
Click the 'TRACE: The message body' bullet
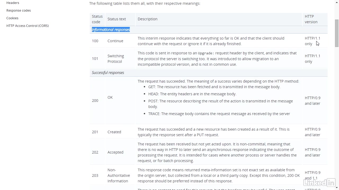point(219,114)
